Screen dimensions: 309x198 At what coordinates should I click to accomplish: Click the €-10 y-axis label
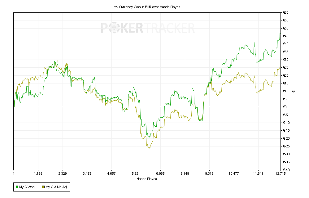pyautogui.click(x=286, y=123)
